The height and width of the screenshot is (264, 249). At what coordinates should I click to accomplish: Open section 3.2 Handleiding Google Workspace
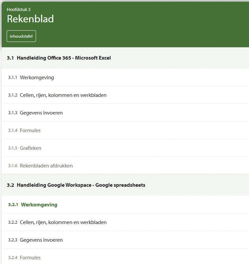tap(125, 185)
